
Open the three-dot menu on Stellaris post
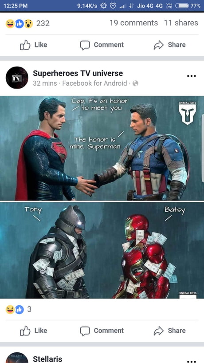pos(192,361)
